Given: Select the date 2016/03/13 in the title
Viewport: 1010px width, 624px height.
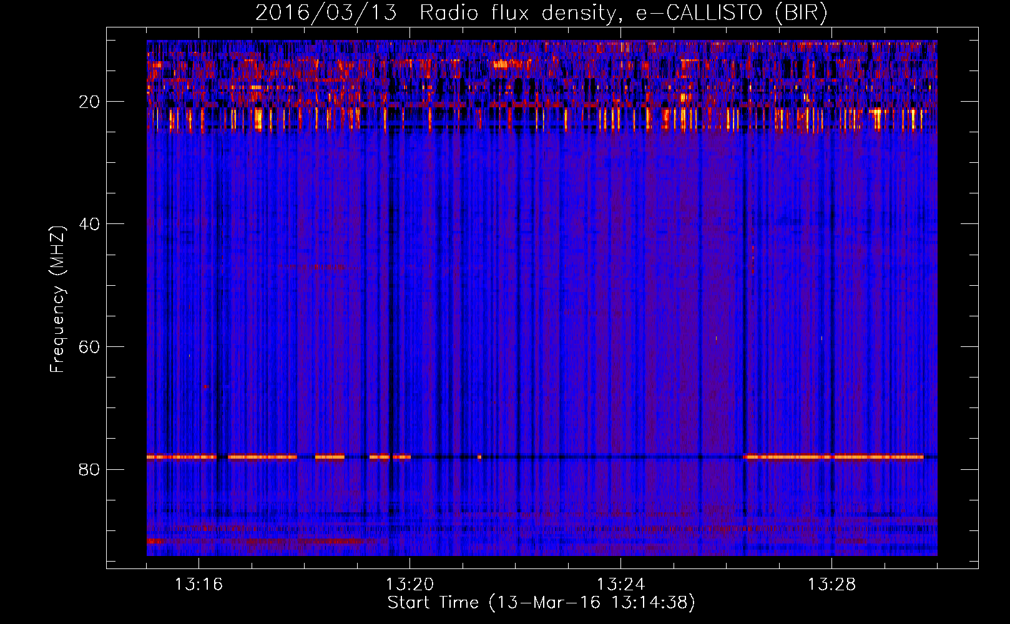Looking at the screenshot, I should point(326,12).
